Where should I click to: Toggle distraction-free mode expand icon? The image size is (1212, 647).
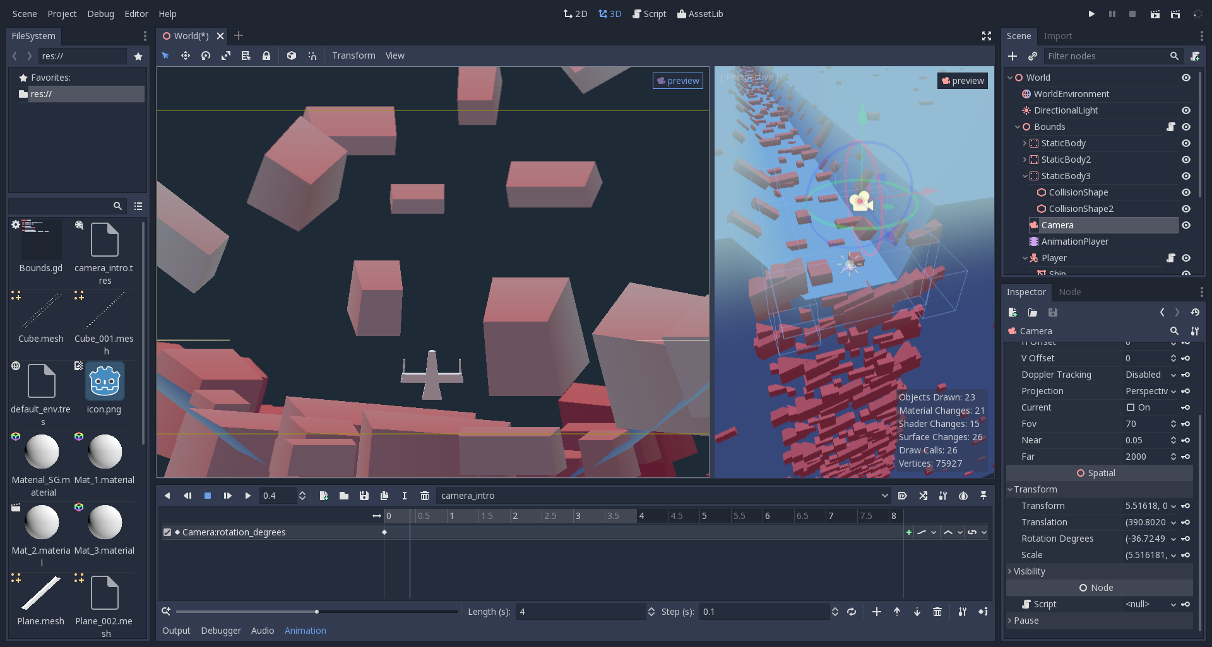987,36
